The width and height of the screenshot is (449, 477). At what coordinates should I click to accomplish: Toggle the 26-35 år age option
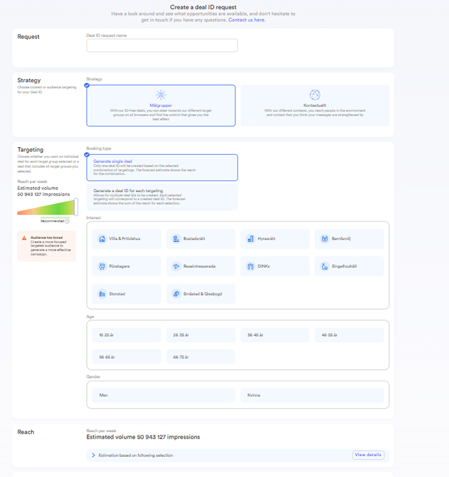click(201, 335)
